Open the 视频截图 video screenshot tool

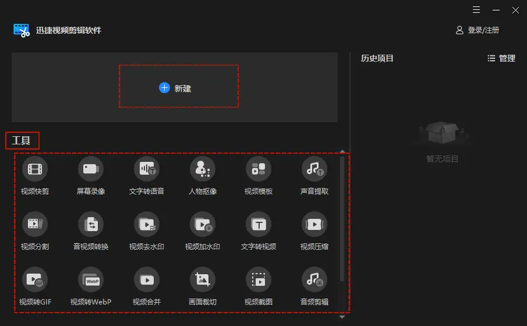(x=259, y=286)
